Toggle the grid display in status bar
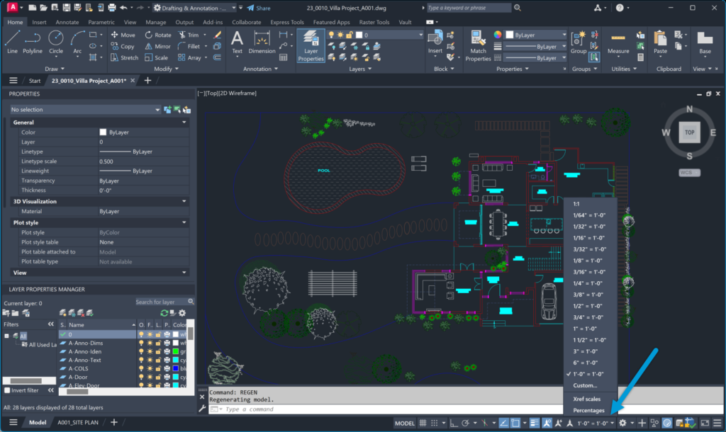726x432 pixels. pos(423,423)
